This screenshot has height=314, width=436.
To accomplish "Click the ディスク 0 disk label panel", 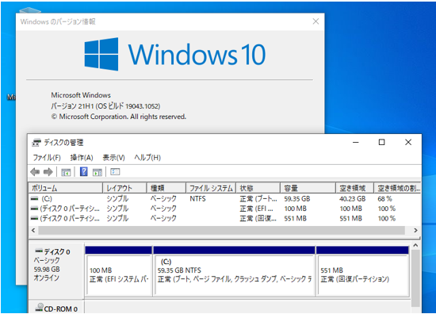I will 56,271.
